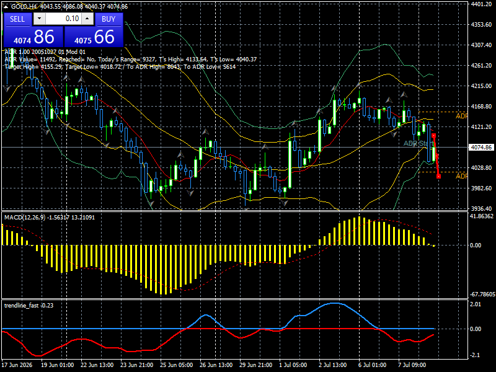Click the 4028.80 price axis label
The height and width of the screenshot is (372, 496).
coord(482,167)
